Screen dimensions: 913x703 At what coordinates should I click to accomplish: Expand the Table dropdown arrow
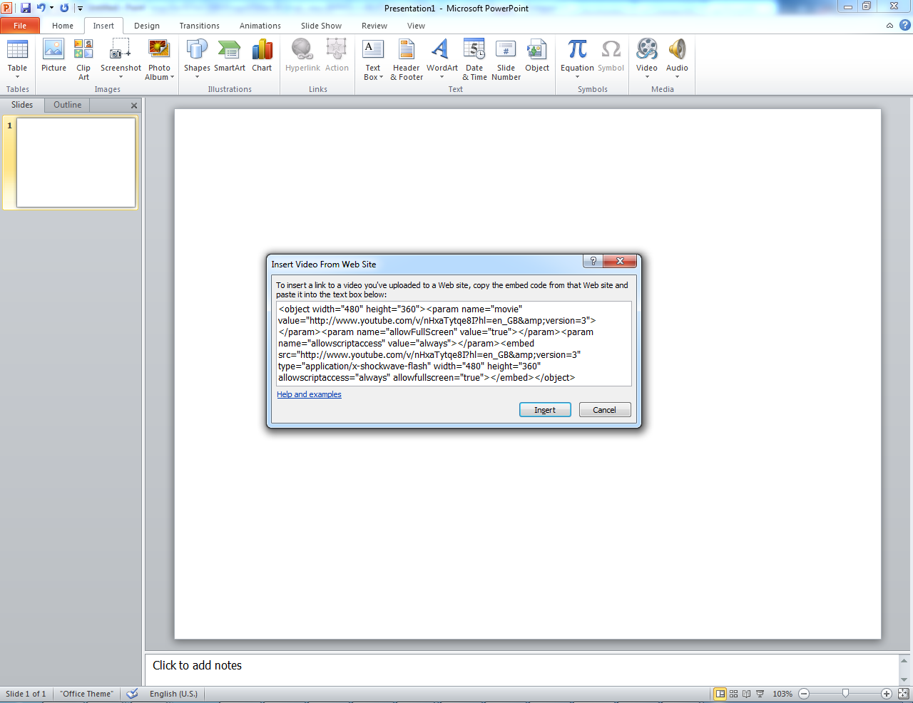17,77
